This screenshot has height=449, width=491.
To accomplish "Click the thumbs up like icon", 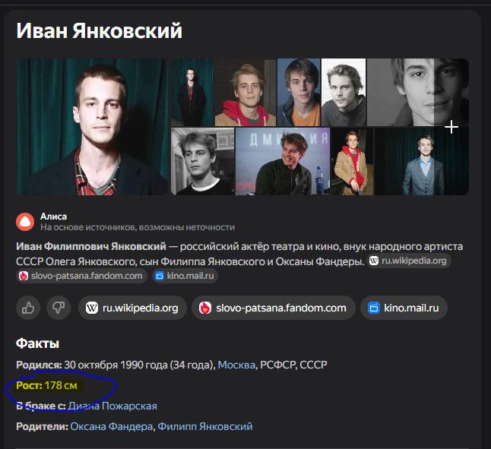I will (28, 308).
